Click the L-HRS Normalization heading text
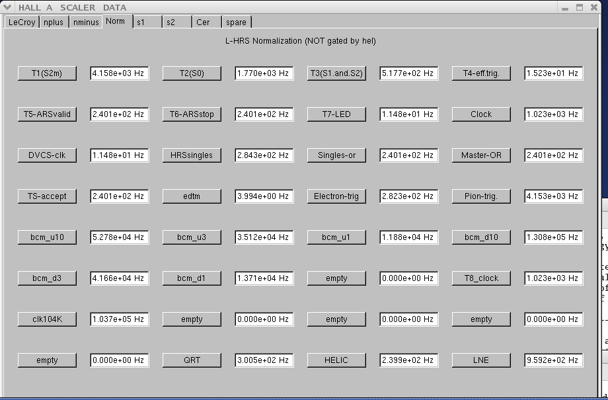The image size is (608, 400). pyautogui.click(x=301, y=41)
